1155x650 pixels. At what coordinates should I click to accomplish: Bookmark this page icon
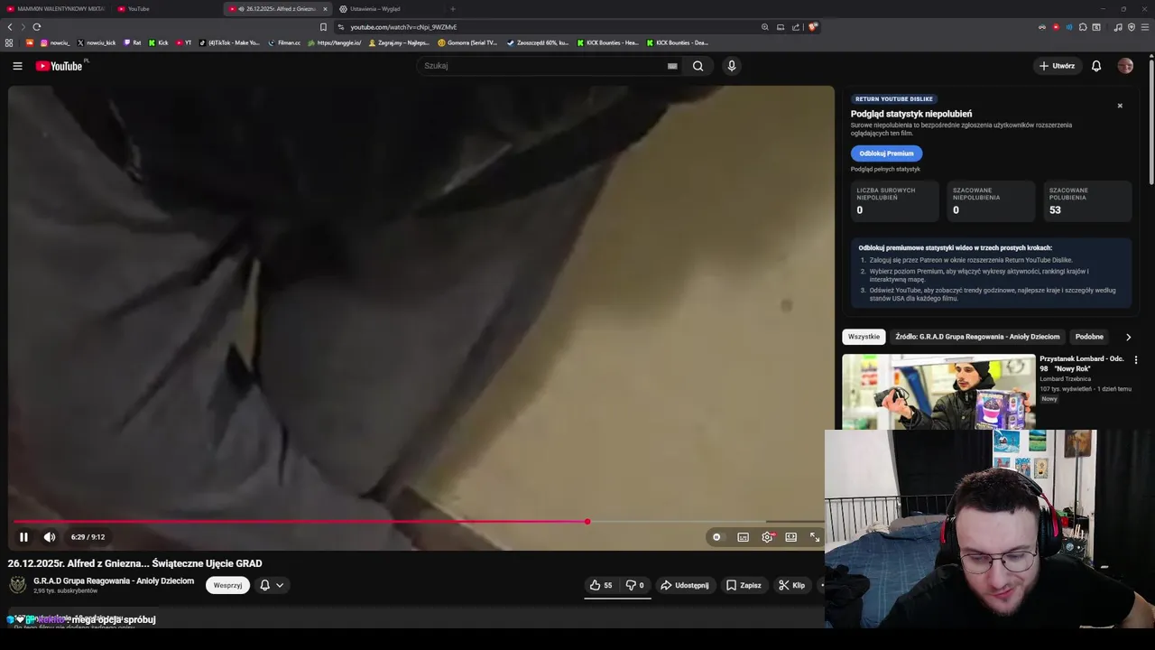323,27
